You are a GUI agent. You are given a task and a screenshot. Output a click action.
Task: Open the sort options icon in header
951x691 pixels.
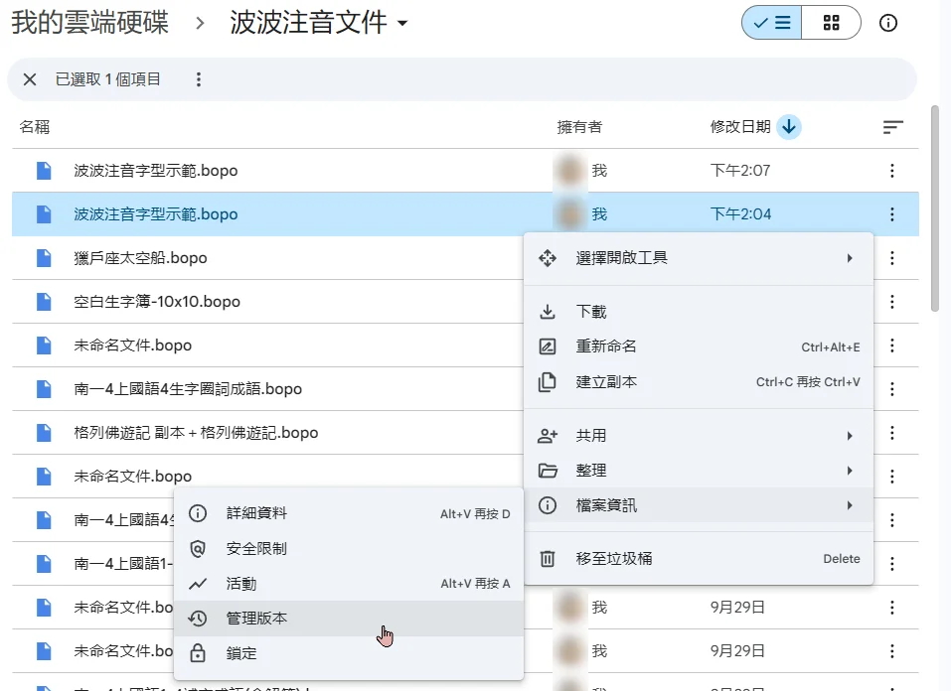click(892, 127)
